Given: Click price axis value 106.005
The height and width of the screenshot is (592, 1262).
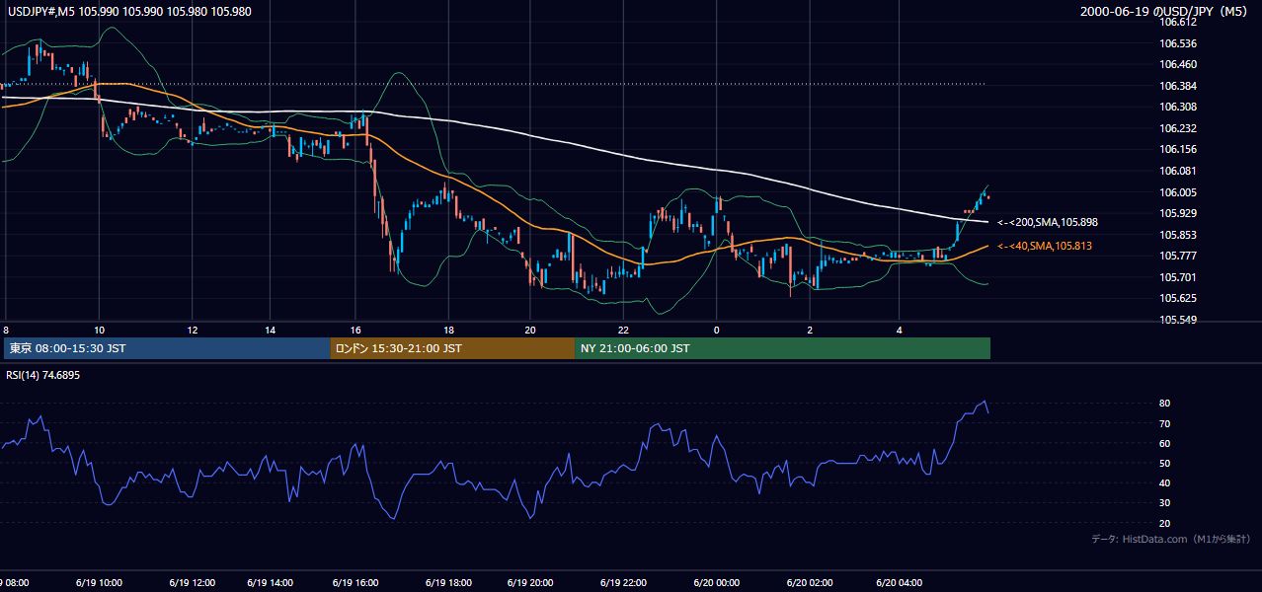Looking at the screenshot, I should pyautogui.click(x=1178, y=192).
